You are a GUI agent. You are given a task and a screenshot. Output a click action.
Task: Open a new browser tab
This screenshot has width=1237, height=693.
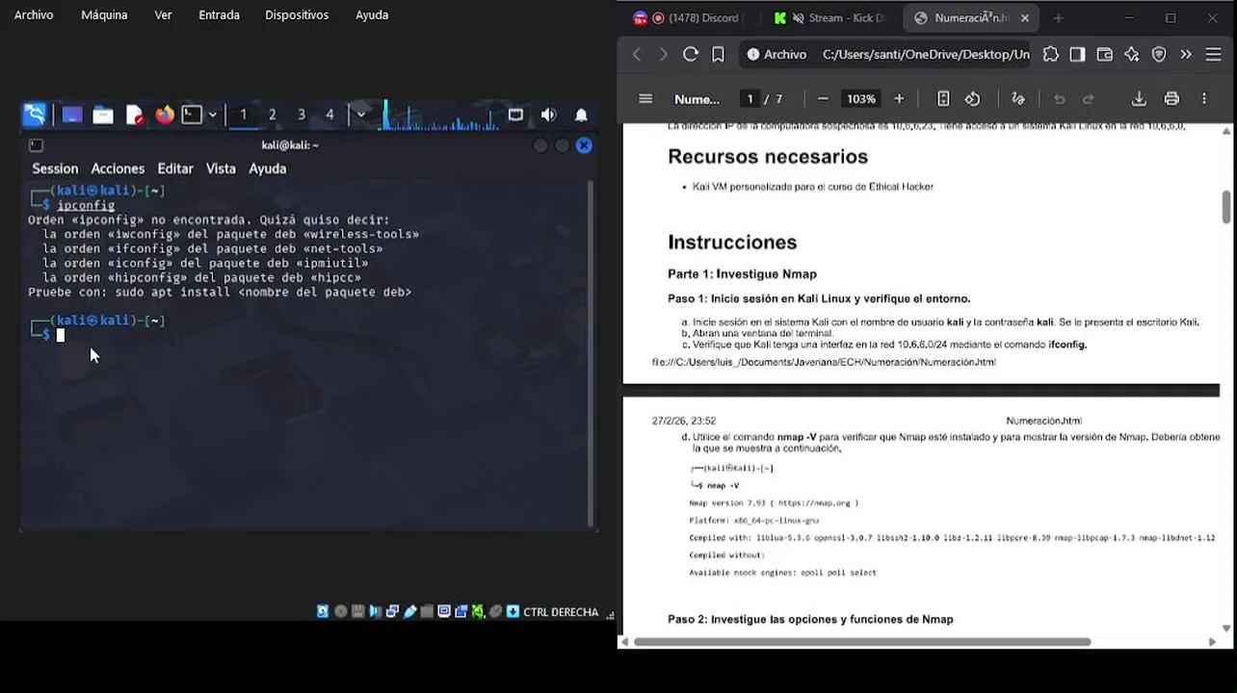1058,17
